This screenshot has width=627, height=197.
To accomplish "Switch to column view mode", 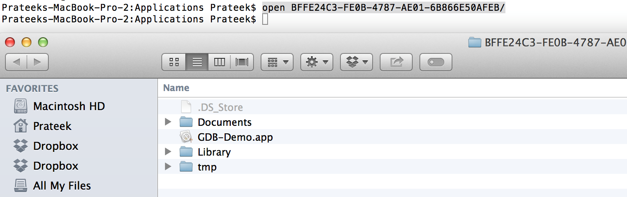I will (x=220, y=62).
